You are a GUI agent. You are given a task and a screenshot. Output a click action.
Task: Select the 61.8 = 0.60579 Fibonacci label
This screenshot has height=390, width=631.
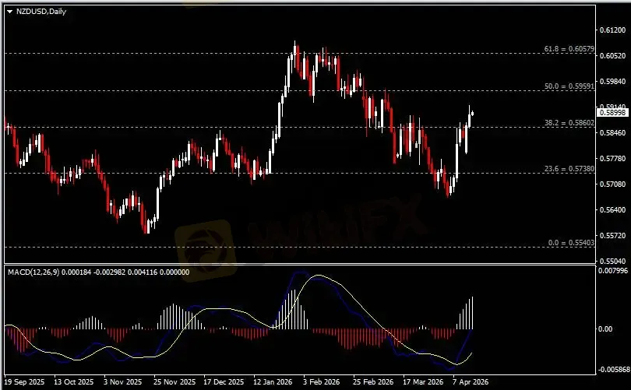[x=569, y=48]
